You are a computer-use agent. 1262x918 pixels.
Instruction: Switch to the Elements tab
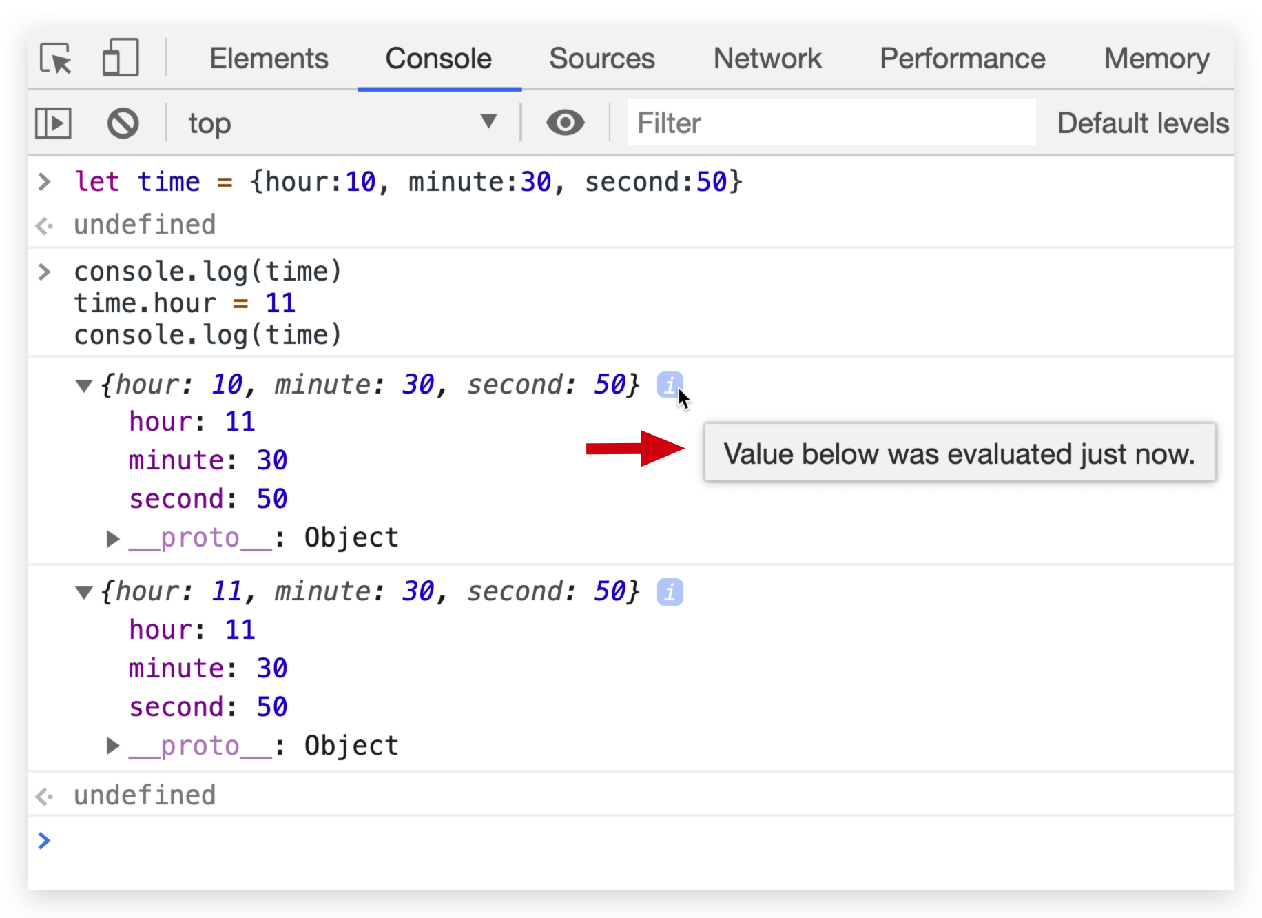[x=269, y=59]
